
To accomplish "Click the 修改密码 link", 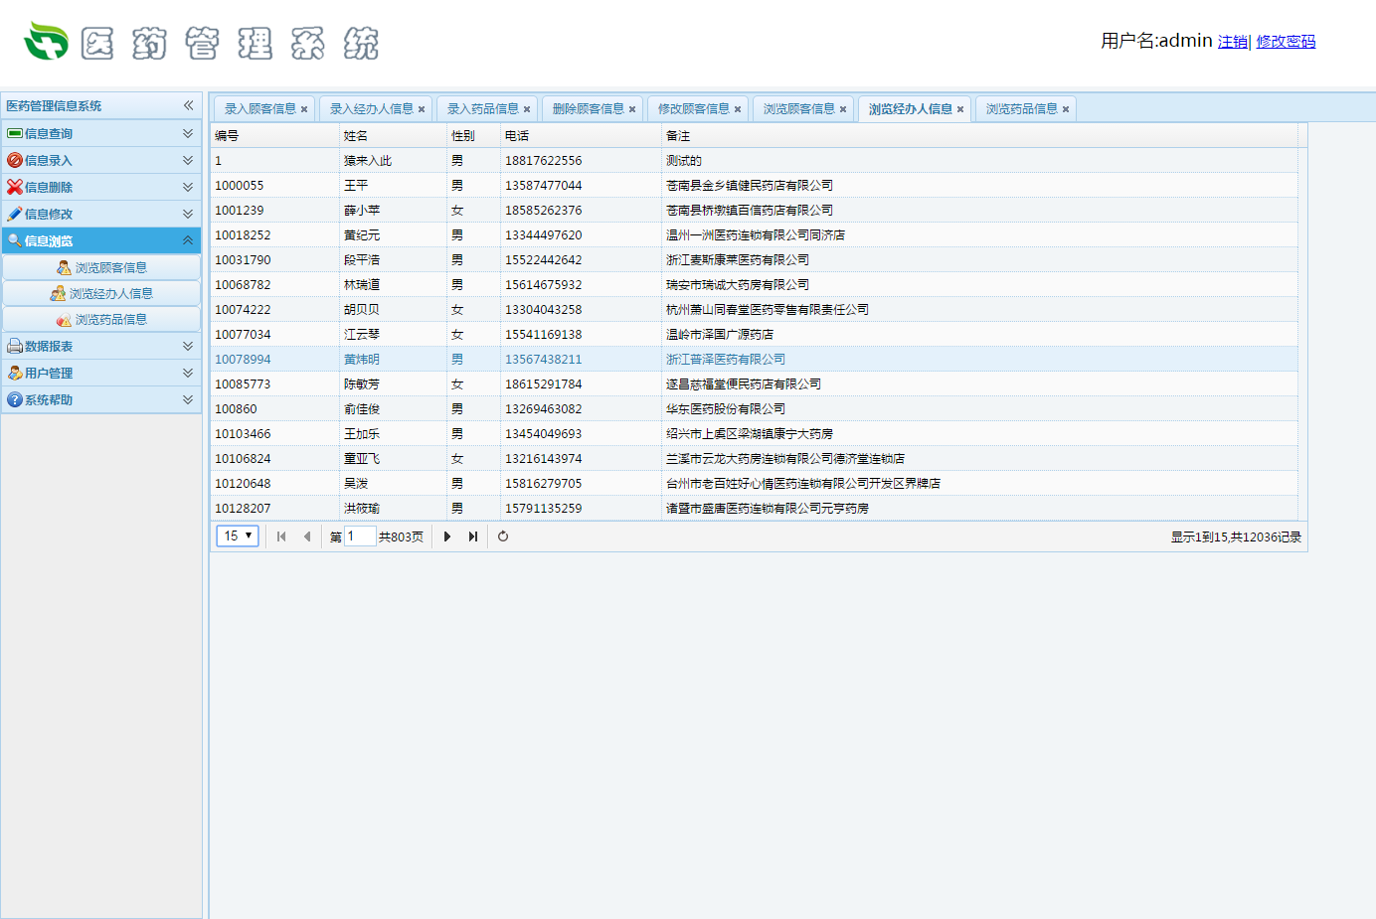I will (x=1286, y=42).
